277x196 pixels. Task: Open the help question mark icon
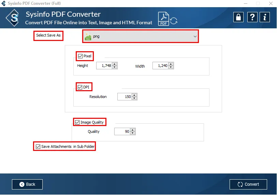coord(252,17)
